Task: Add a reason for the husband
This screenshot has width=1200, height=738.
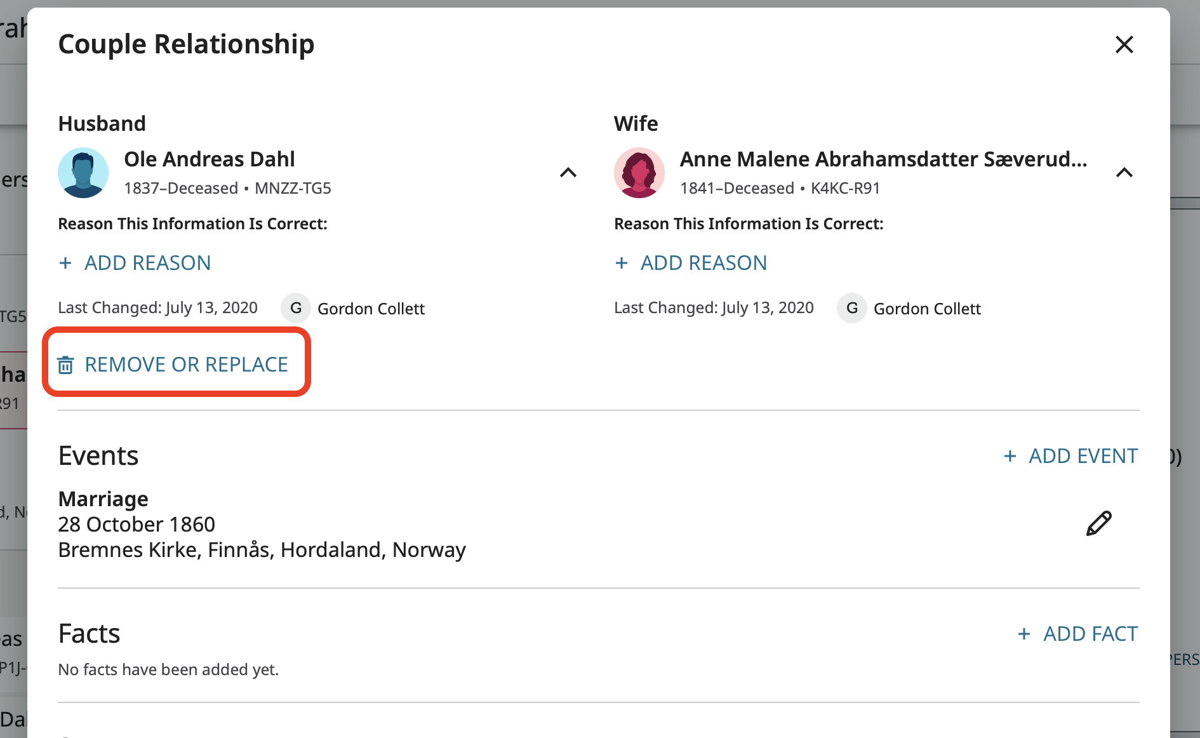Action: 147,263
